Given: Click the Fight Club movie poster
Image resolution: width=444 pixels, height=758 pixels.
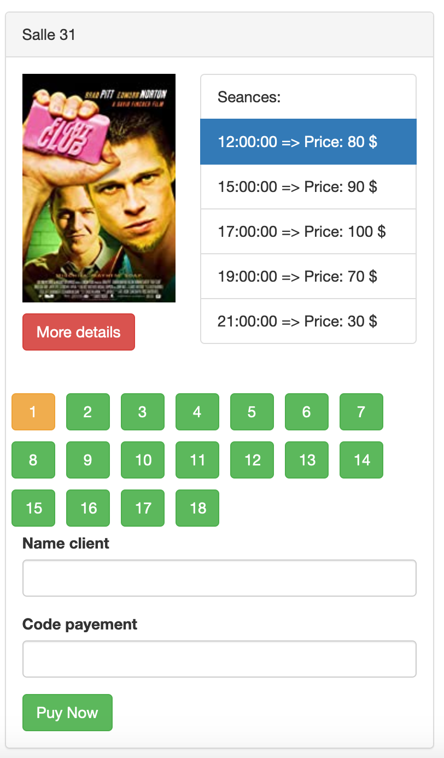Looking at the screenshot, I should coord(98,188).
